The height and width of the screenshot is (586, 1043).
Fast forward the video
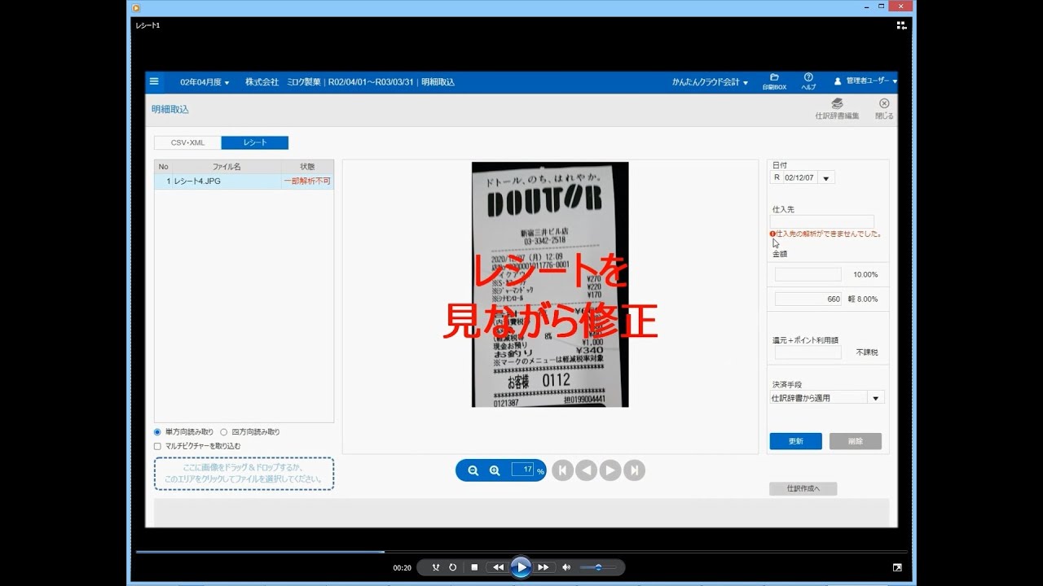click(x=543, y=567)
